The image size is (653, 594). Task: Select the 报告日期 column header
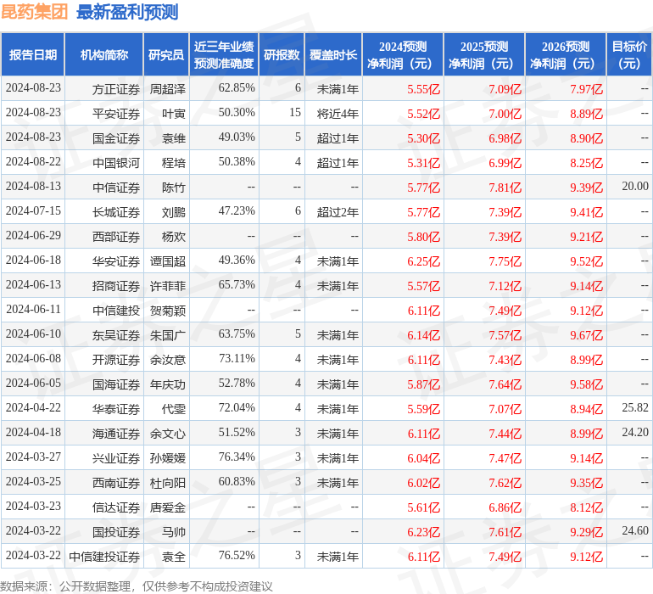[33, 54]
